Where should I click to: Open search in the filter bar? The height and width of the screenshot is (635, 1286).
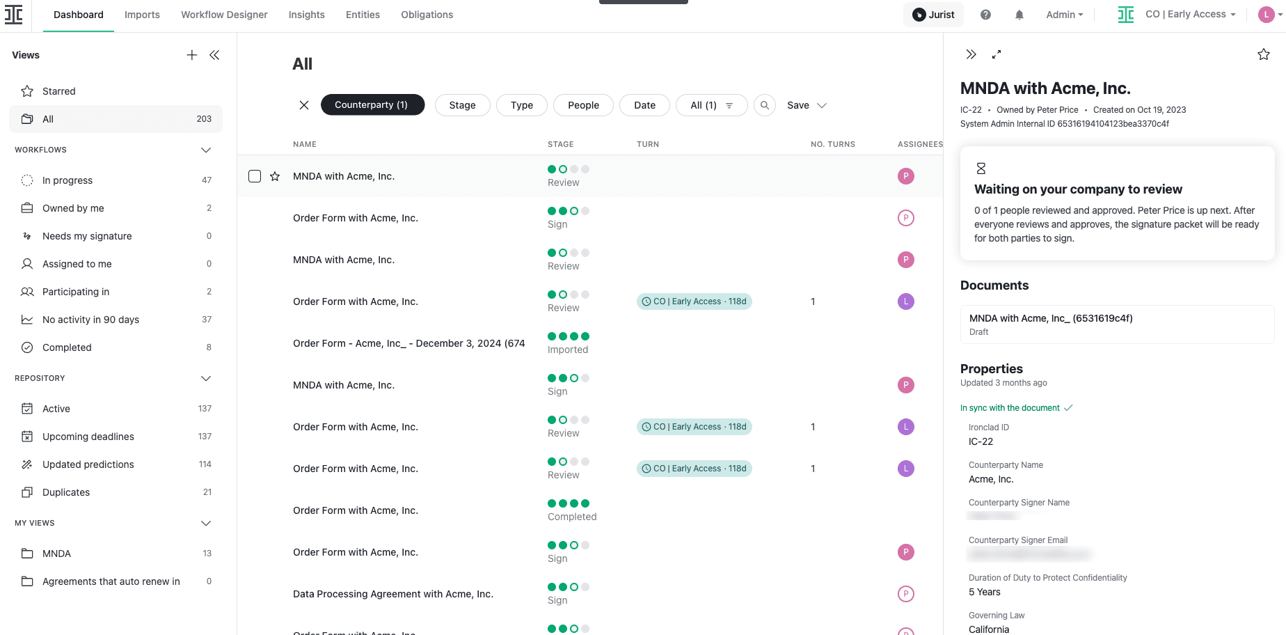pyautogui.click(x=764, y=105)
